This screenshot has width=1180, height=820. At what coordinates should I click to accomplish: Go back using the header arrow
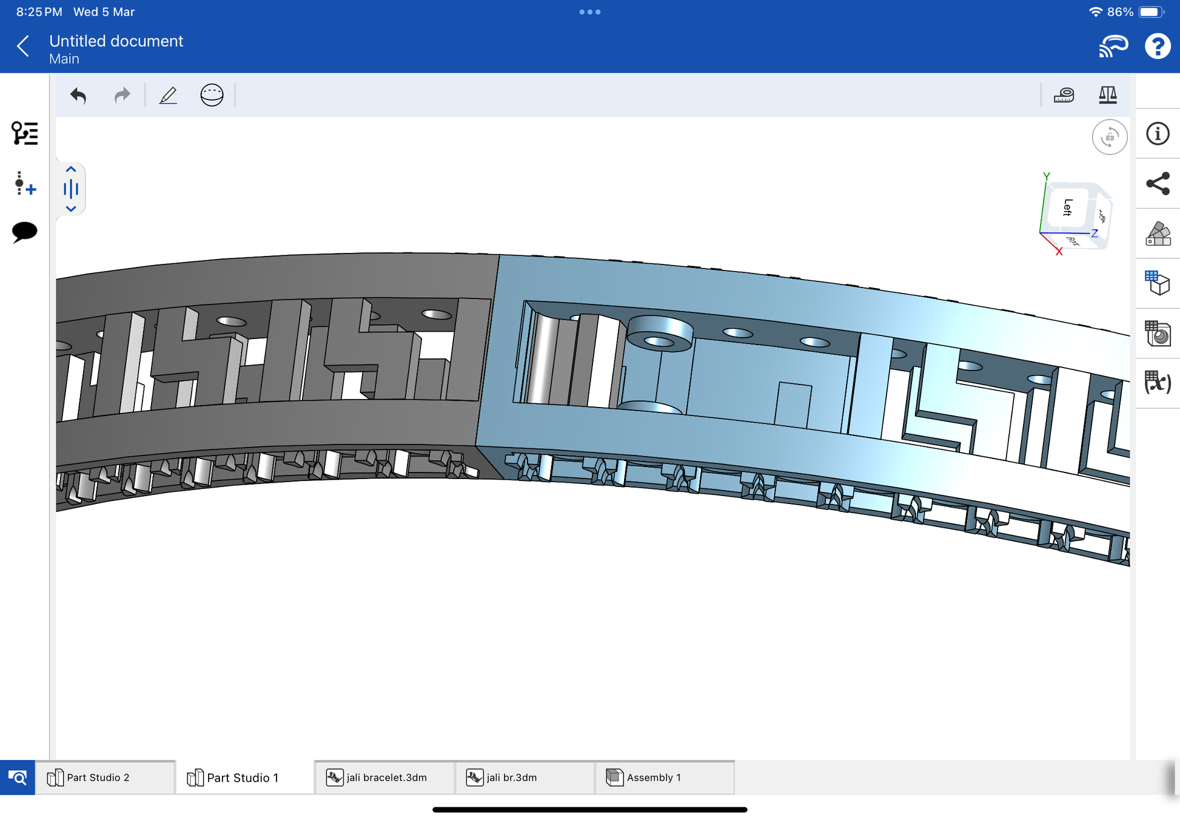click(x=23, y=46)
